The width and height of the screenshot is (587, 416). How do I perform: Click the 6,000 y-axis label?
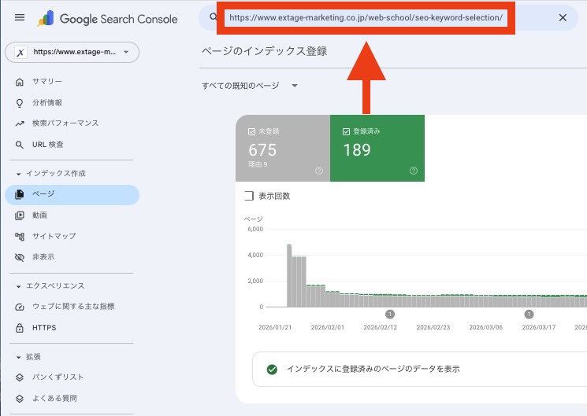click(255, 229)
